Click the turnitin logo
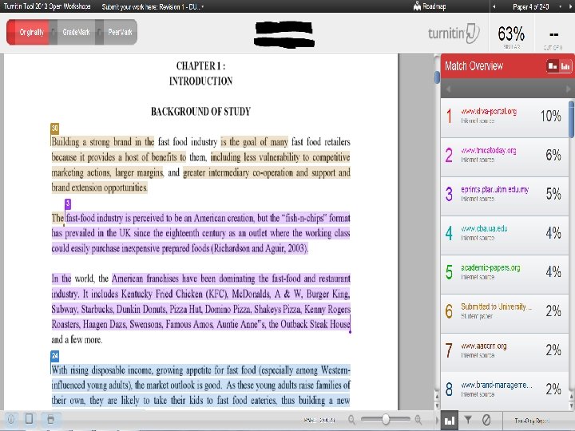This screenshot has height=431, width=575. tap(454, 33)
